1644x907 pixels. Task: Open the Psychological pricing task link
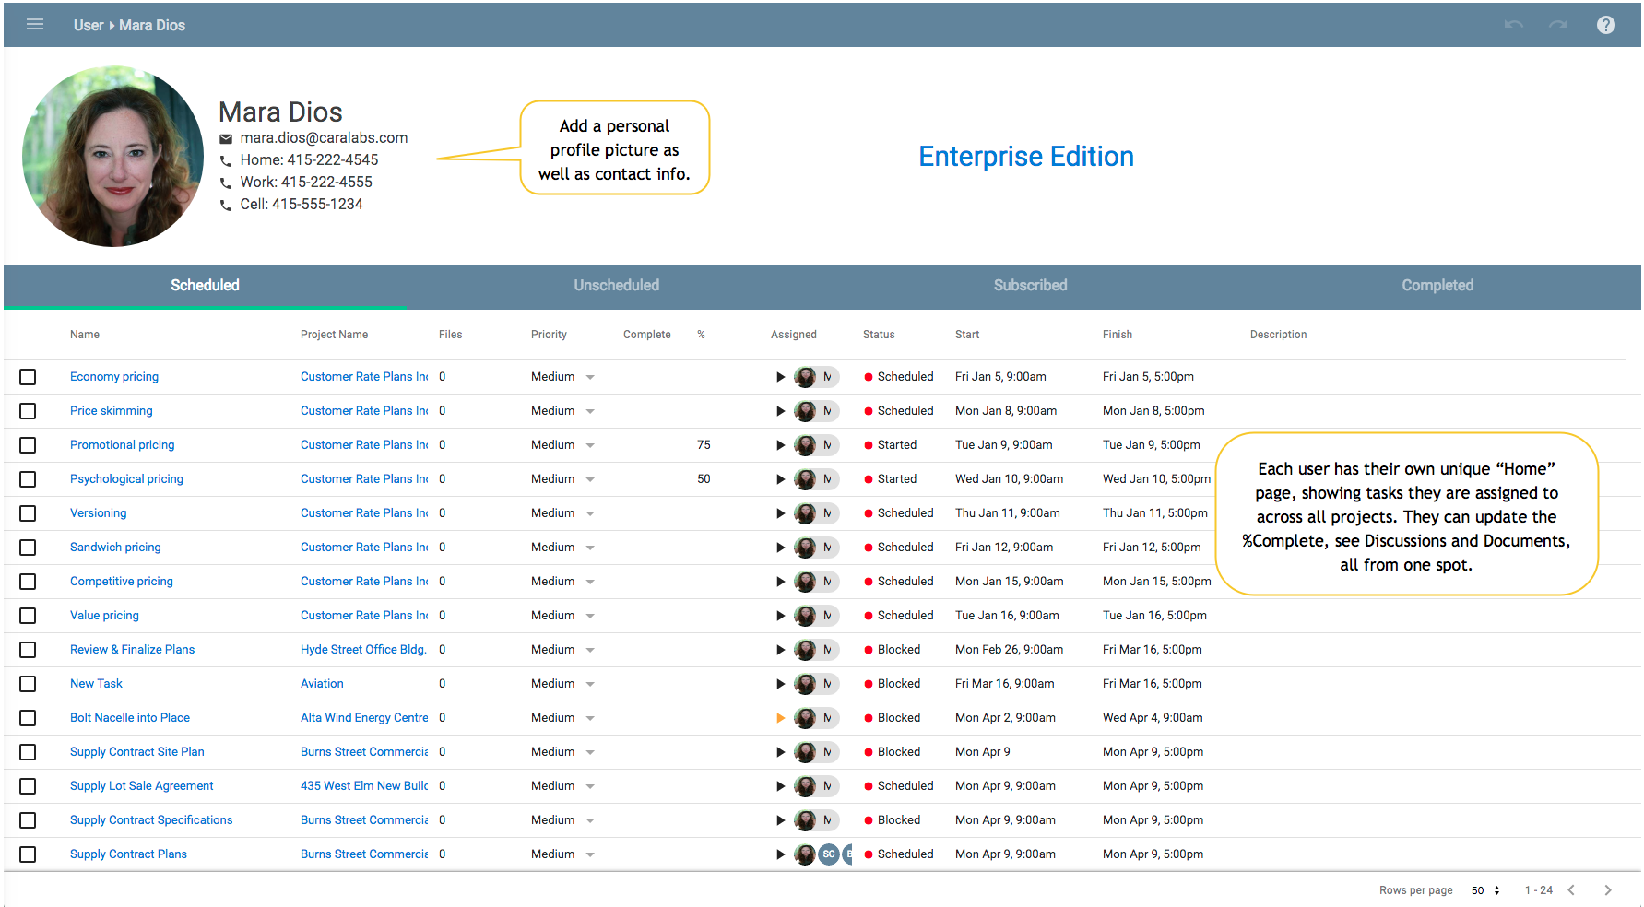(126, 479)
